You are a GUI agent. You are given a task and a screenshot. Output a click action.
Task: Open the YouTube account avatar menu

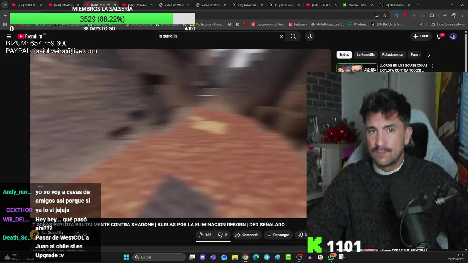tap(453, 36)
